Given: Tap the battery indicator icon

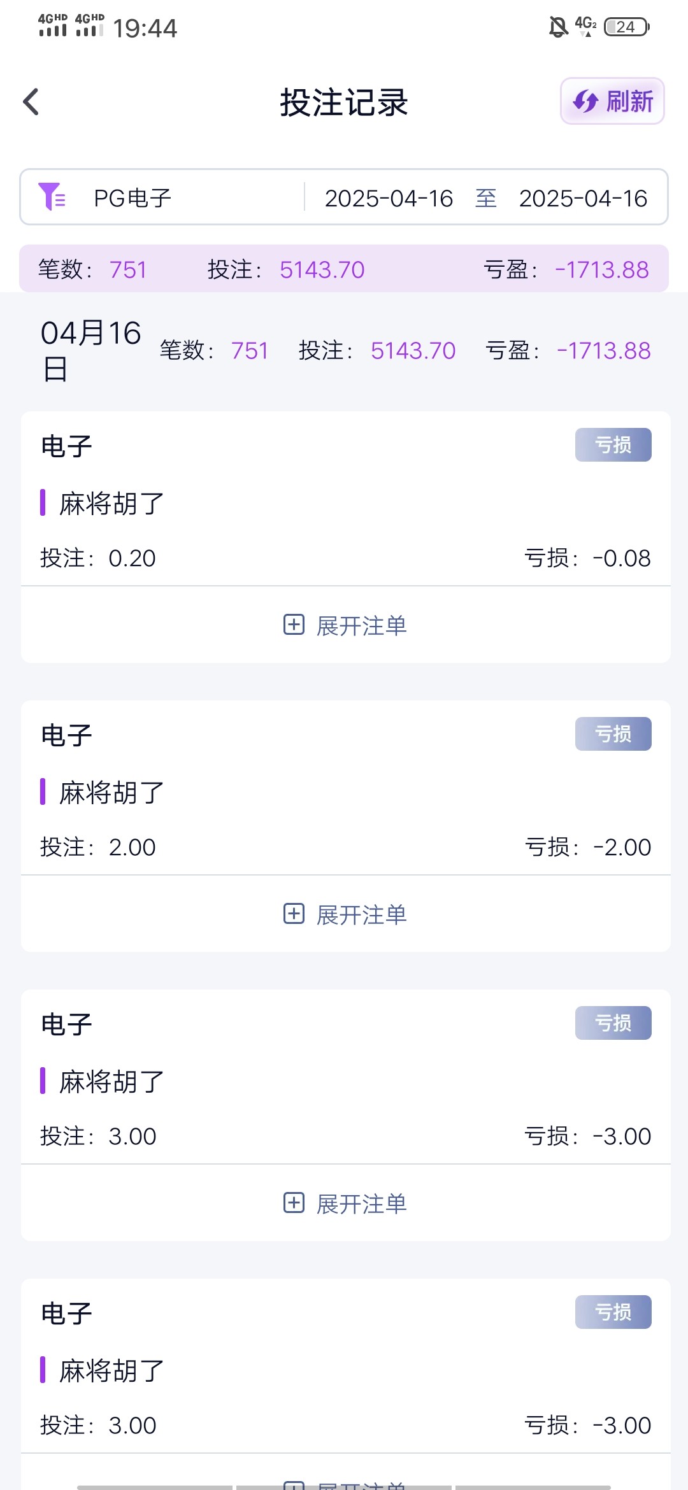Looking at the screenshot, I should [x=626, y=27].
